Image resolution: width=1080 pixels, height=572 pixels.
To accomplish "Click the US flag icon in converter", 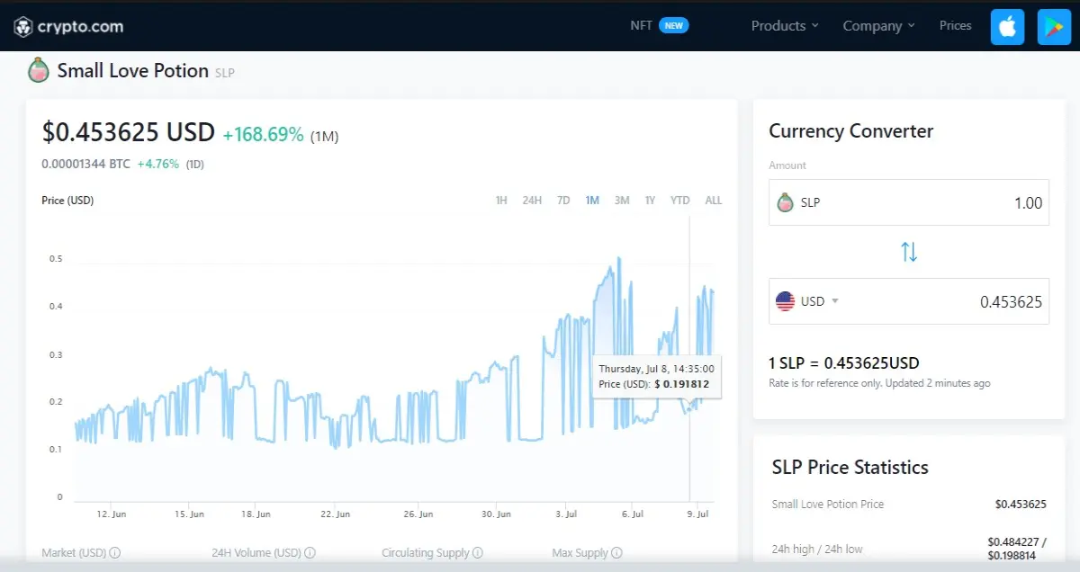I will tap(785, 301).
